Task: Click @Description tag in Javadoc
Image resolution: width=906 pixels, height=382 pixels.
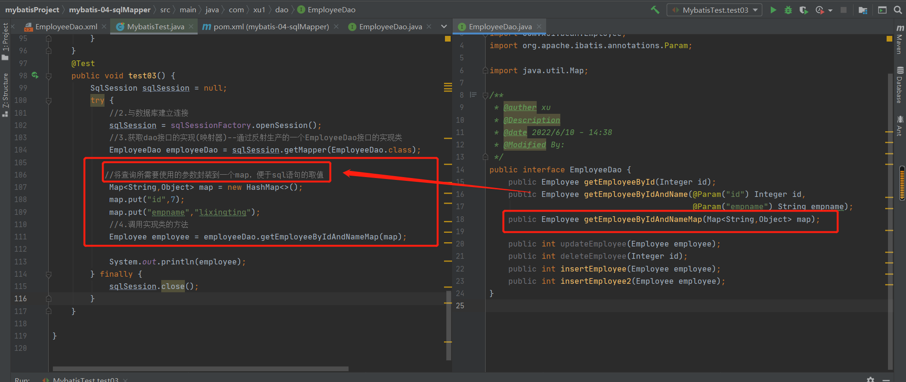Action: (x=532, y=120)
